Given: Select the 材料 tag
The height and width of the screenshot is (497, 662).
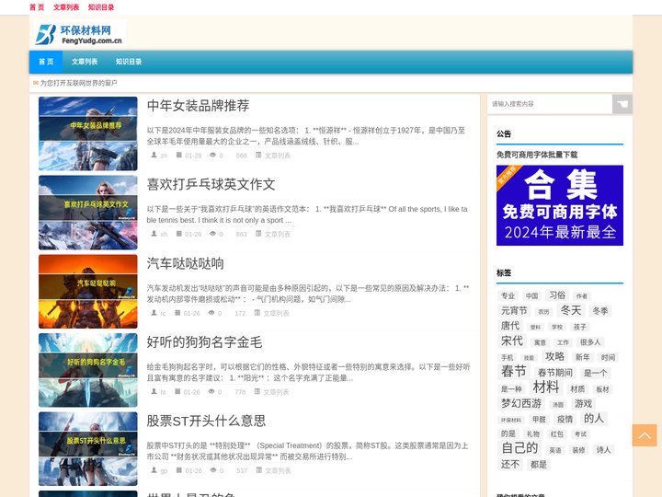Looking at the screenshot, I should 546,387.
